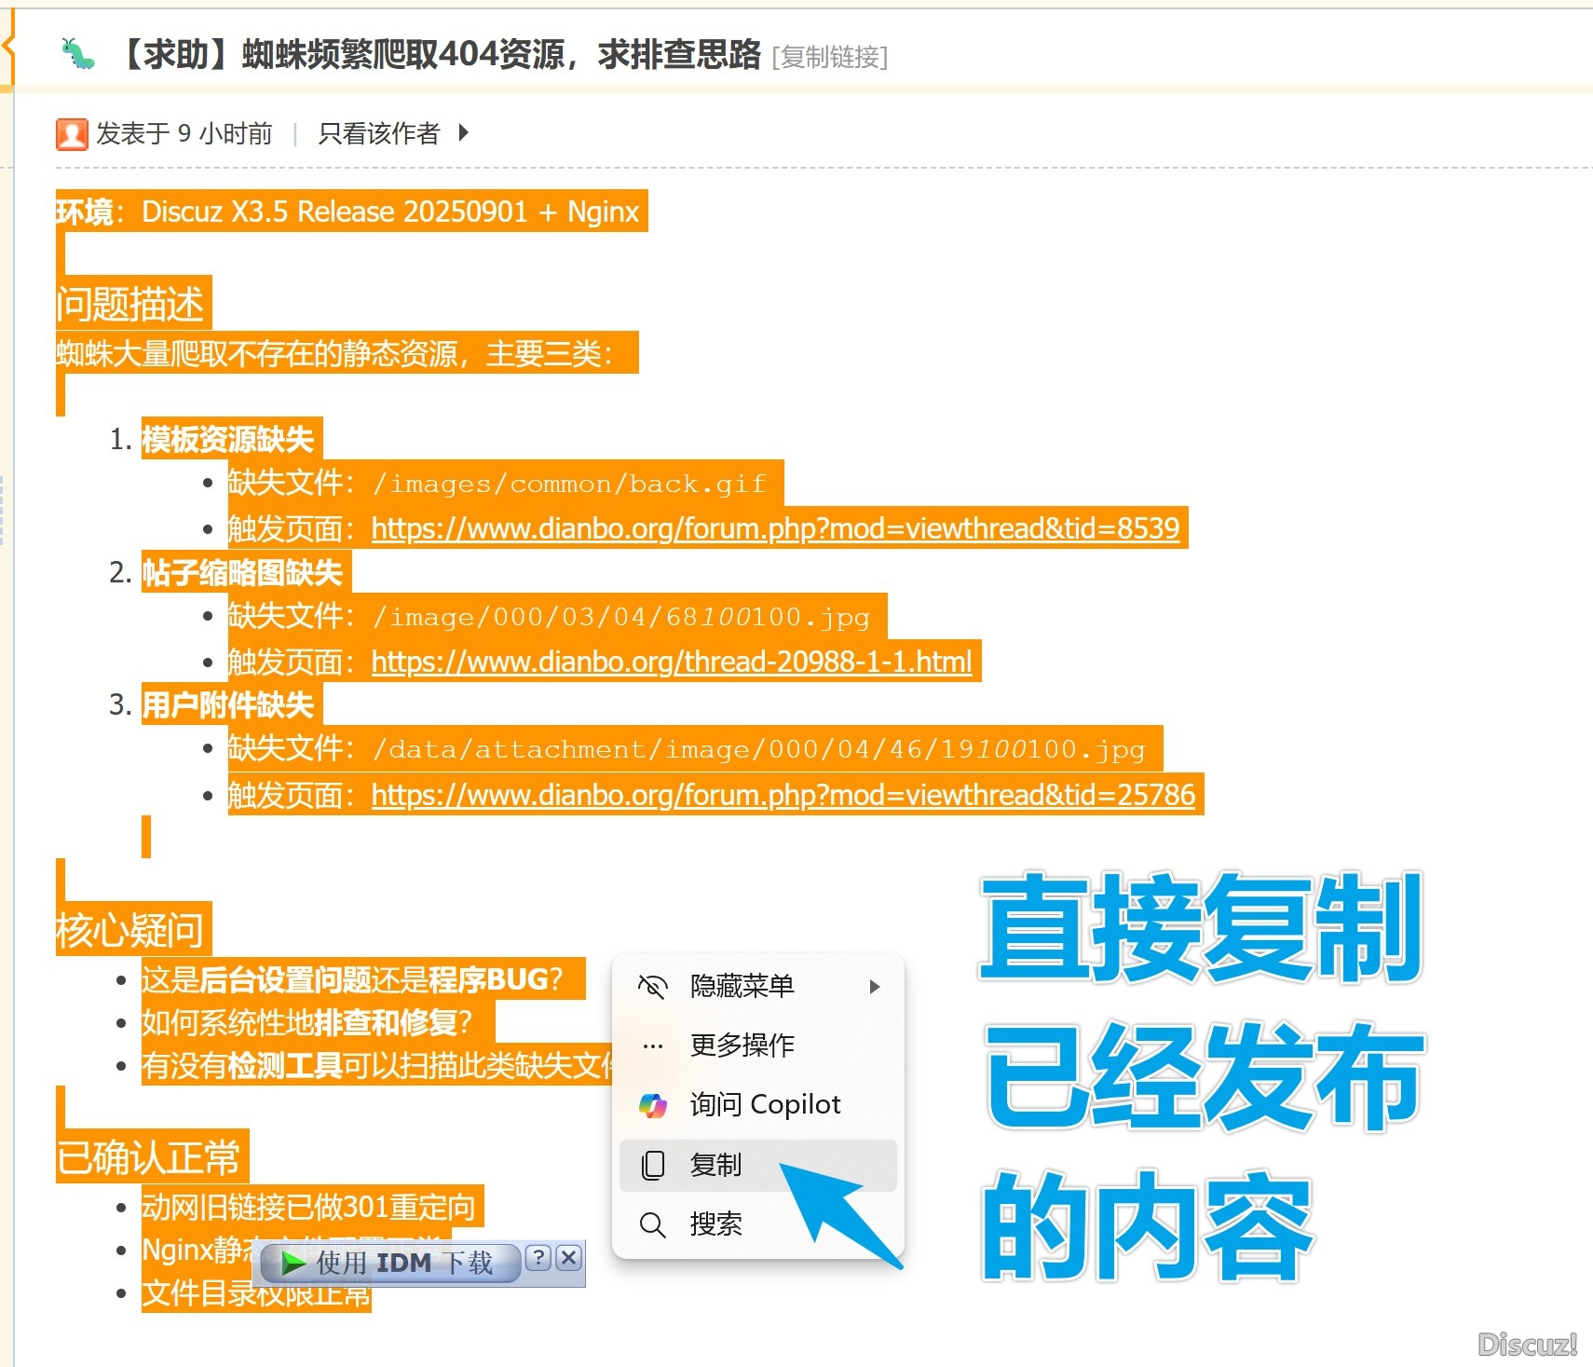Image resolution: width=1593 pixels, height=1367 pixels.
Task: Click the magnifier icon beside 搜索
Action: [651, 1224]
